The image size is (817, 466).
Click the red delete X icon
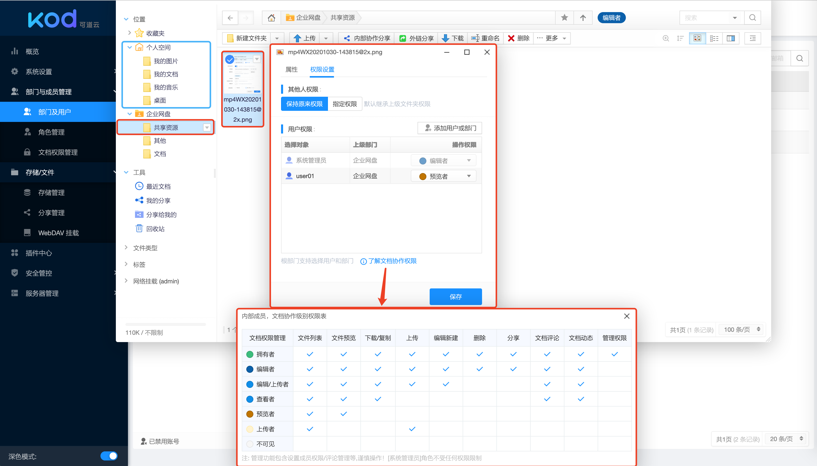tap(511, 38)
